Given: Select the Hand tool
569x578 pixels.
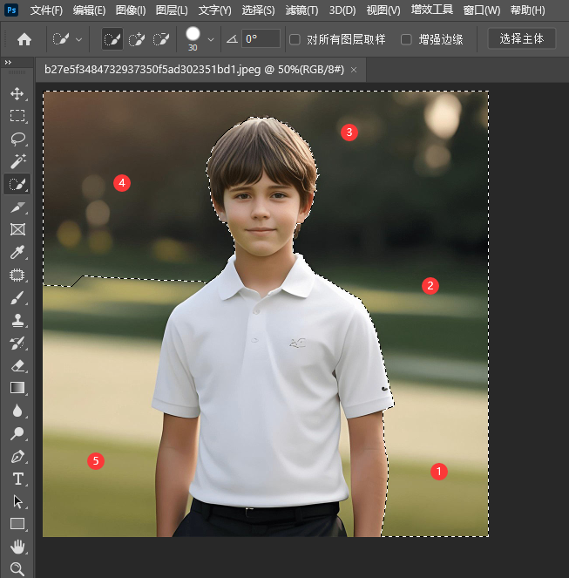Looking at the screenshot, I should coord(17,547).
